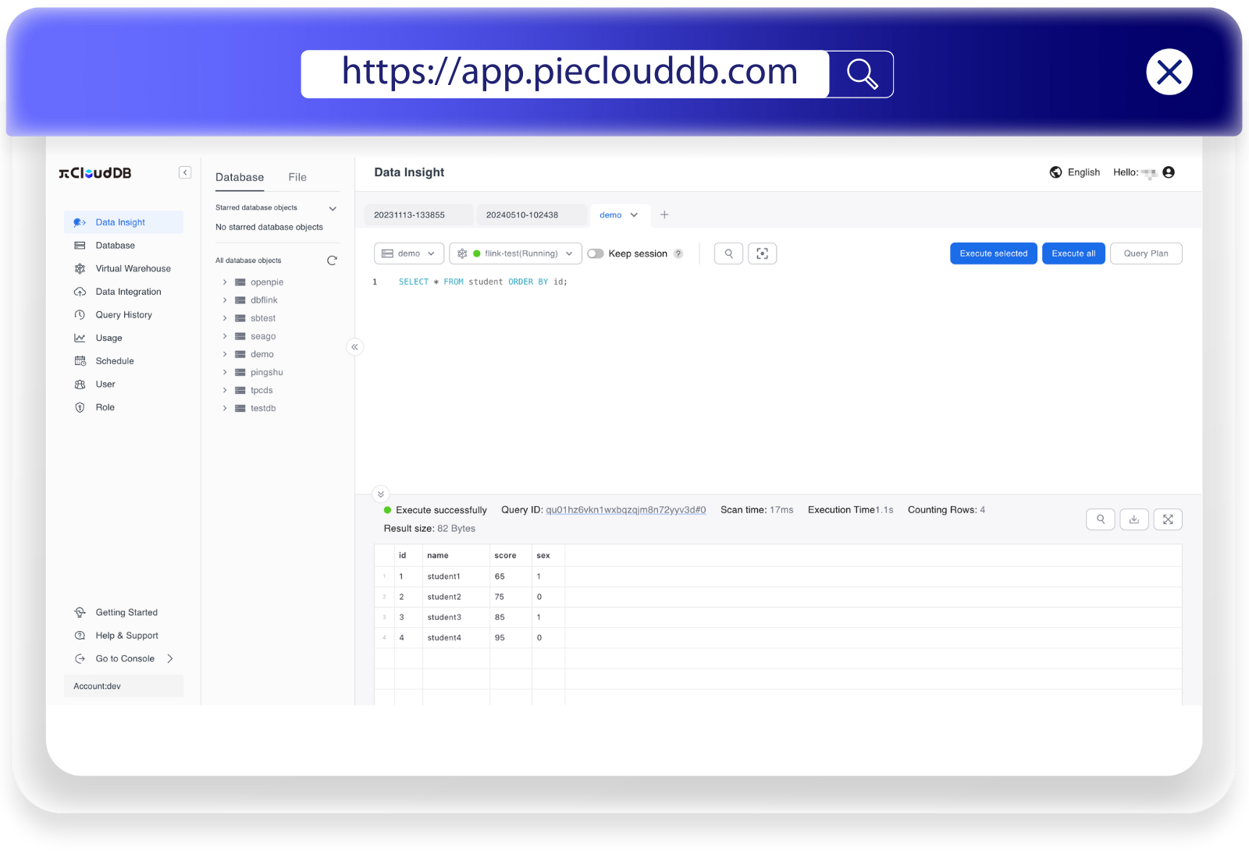The image size is (1249, 858).
Task: Click Query Plan button
Action: point(1146,253)
